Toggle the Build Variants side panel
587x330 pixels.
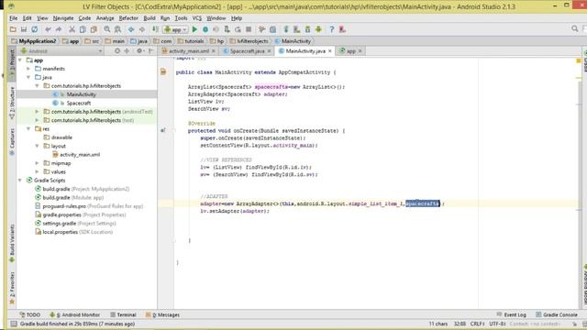12,243
